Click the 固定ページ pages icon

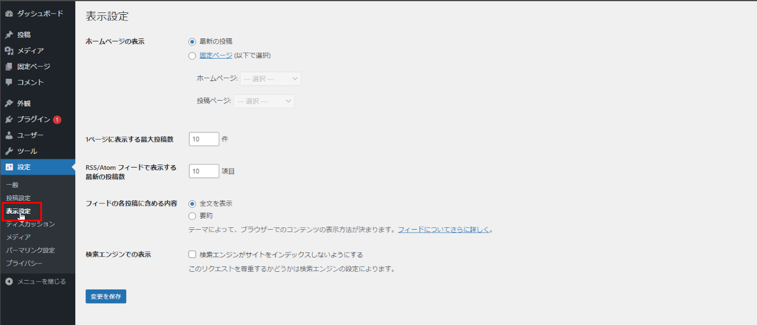(x=9, y=67)
